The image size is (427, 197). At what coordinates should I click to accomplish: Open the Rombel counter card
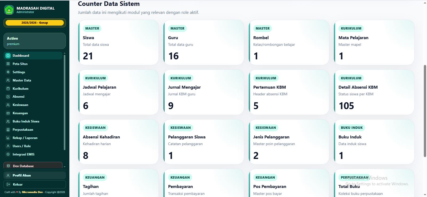[289, 42]
